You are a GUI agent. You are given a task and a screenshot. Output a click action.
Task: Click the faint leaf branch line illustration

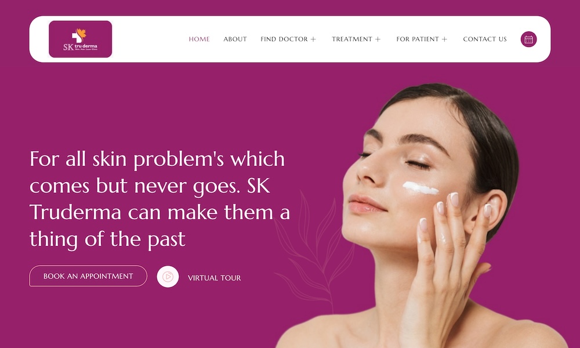pyautogui.click(x=314, y=252)
